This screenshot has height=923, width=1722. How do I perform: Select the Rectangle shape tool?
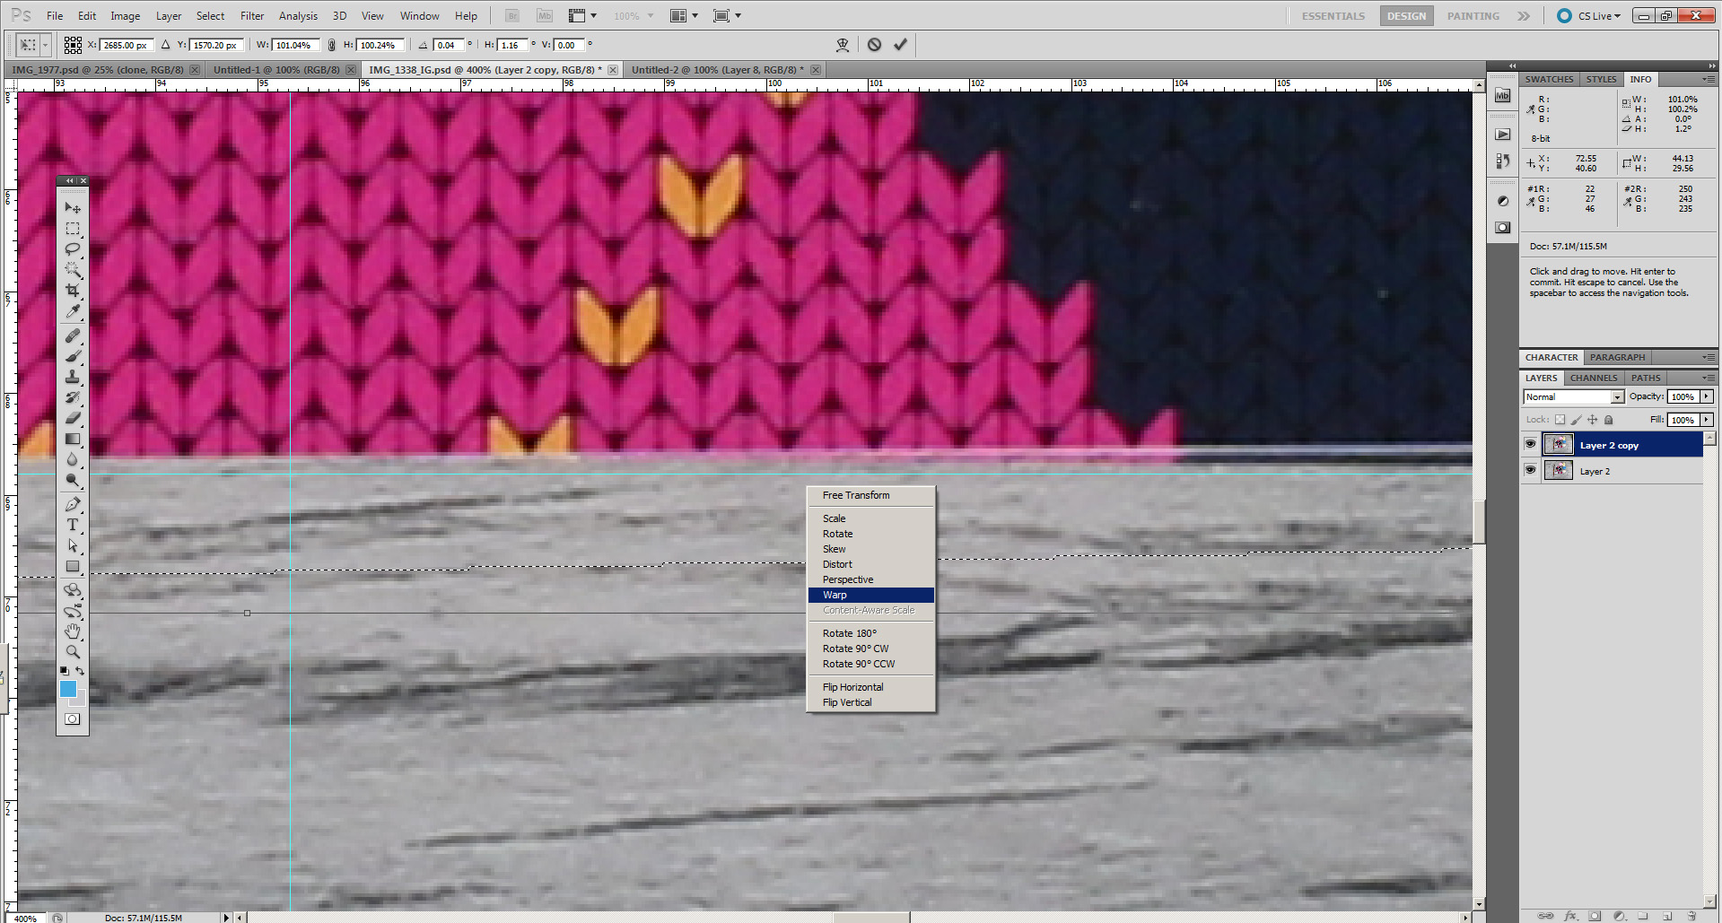[73, 566]
